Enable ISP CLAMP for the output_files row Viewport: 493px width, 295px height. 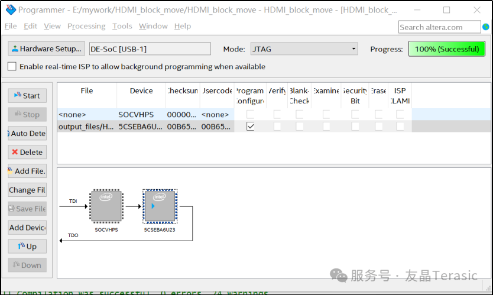400,127
